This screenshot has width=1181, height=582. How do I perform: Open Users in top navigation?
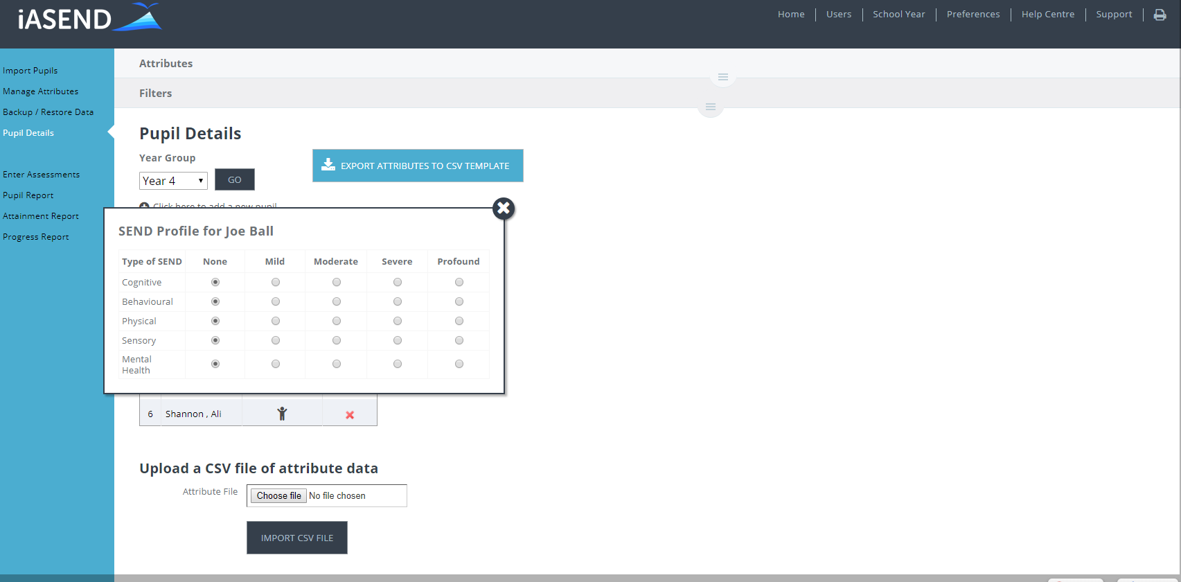tap(839, 14)
